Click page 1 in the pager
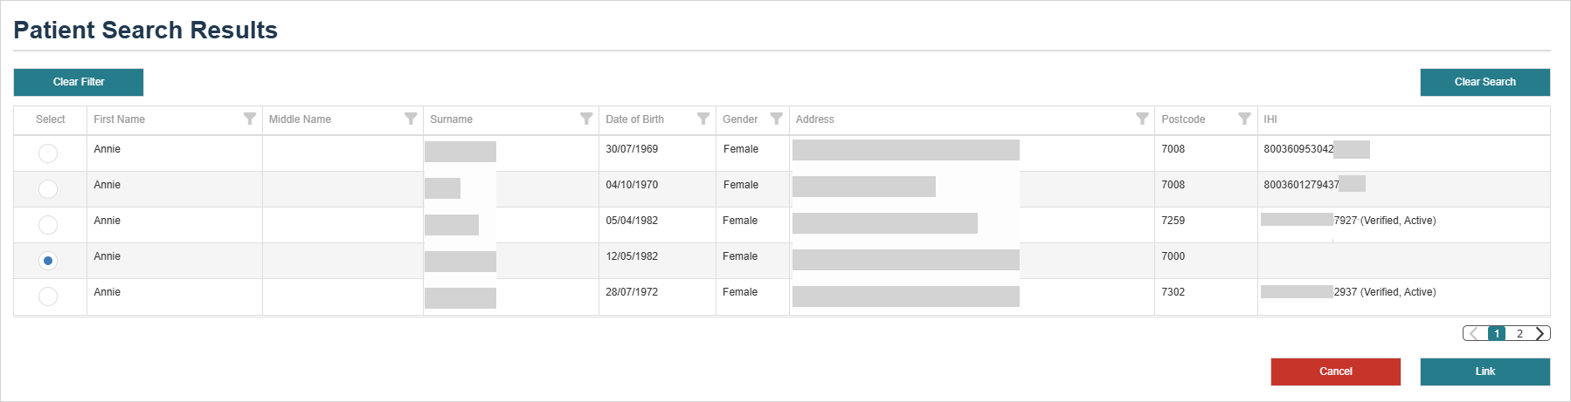1571x402 pixels. pos(1497,333)
